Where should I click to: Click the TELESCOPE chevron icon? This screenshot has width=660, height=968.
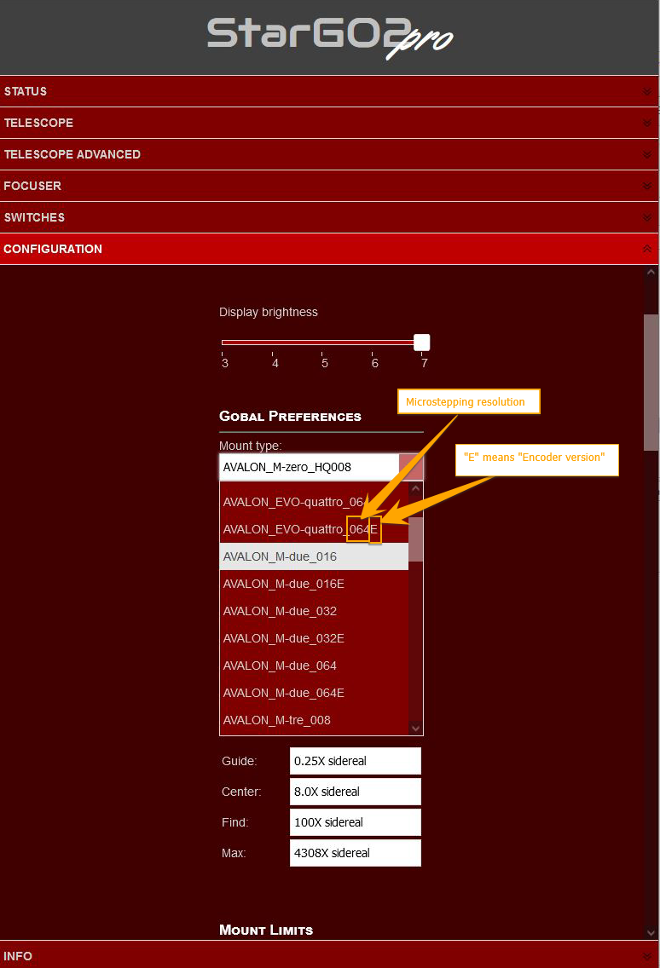[x=647, y=123]
